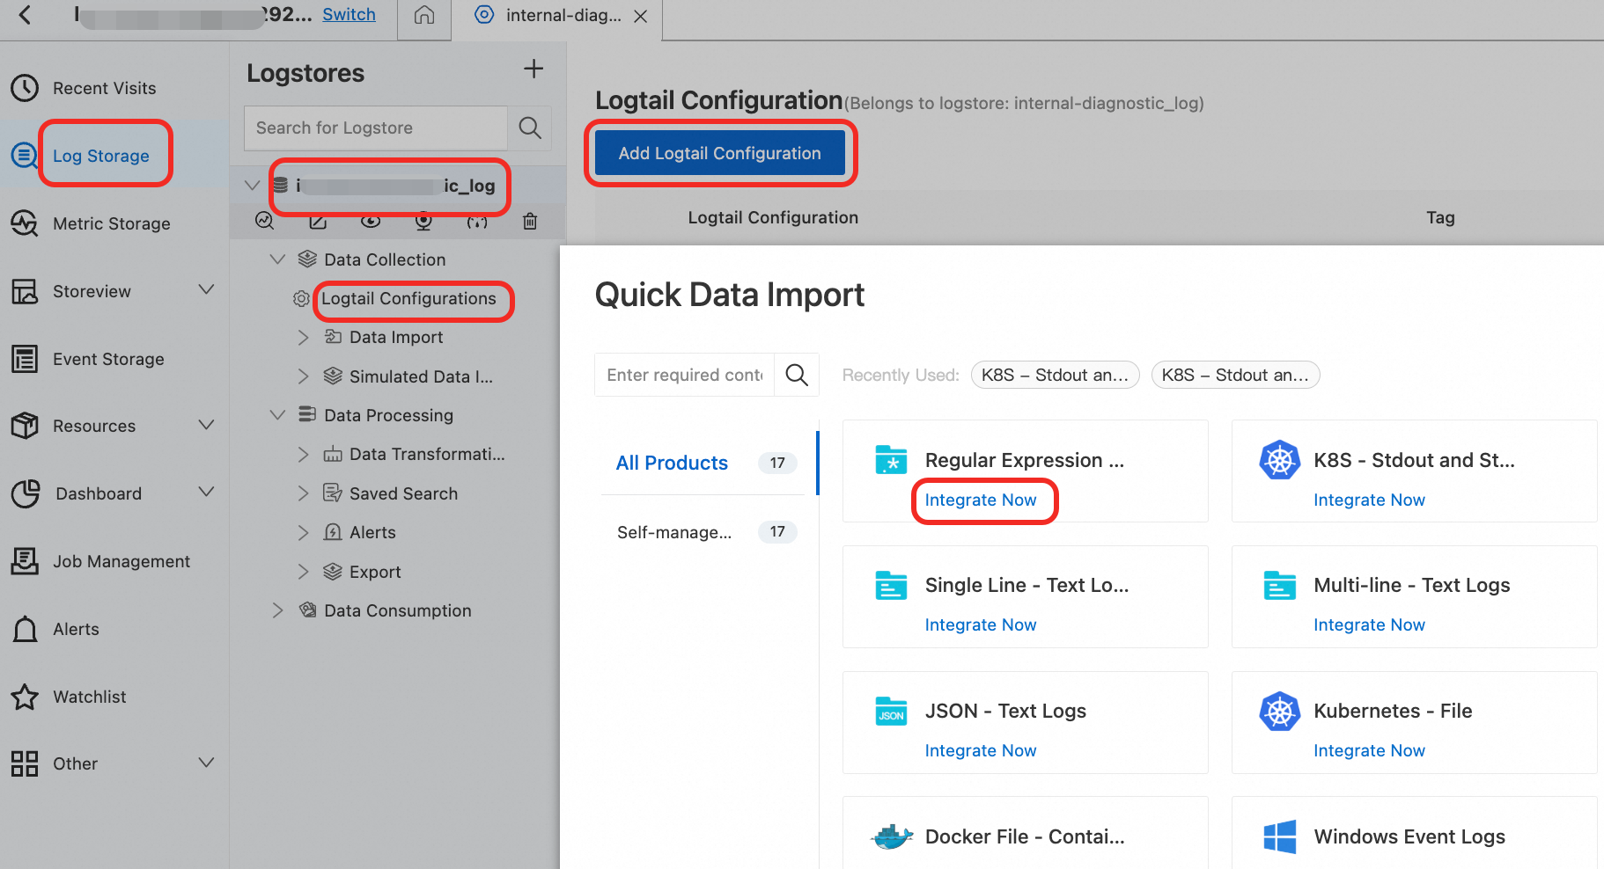Click the Other grid icon
Viewport: 1604px width, 869px height.
[25, 763]
